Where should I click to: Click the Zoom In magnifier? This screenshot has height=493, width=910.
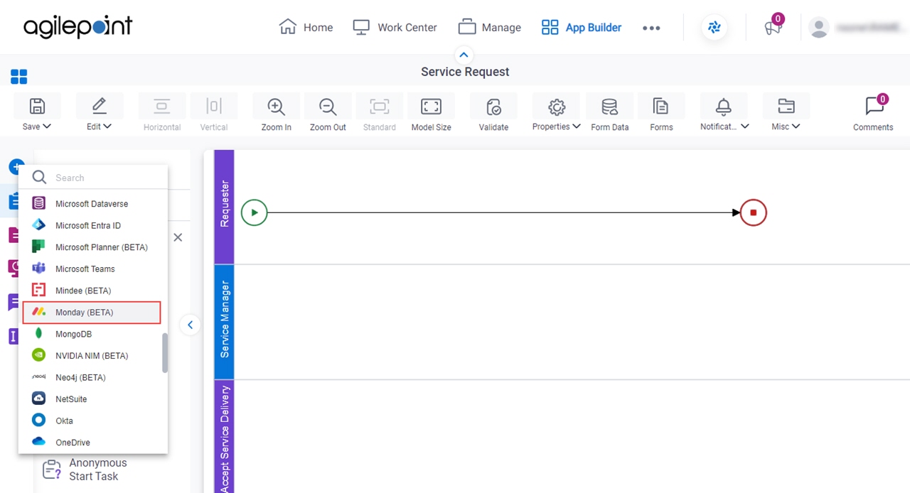click(276, 107)
